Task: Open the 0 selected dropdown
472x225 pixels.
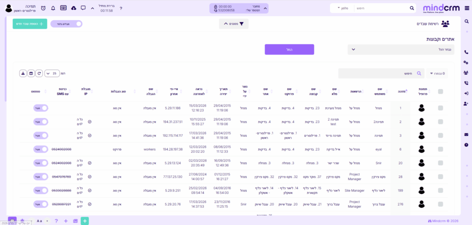Action: pos(437,73)
